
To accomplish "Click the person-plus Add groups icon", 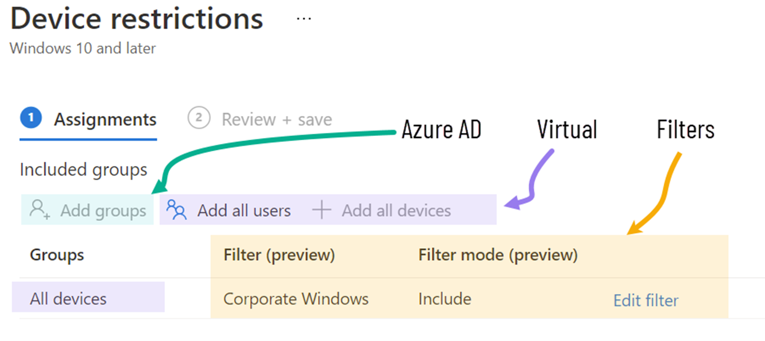I will pyautogui.click(x=40, y=209).
